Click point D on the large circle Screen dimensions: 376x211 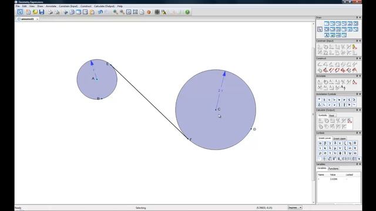[x=251, y=129]
